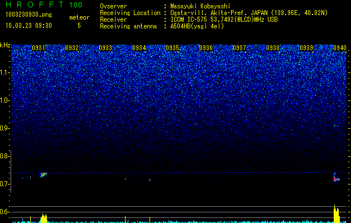Select the 0940 time marker
The height and width of the screenshot is (223, 351).
[x=340, y=48]
